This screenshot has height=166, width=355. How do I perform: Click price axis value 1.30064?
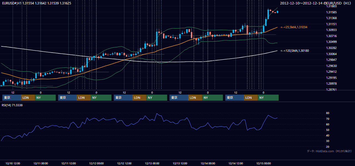(x=331, y=54)
